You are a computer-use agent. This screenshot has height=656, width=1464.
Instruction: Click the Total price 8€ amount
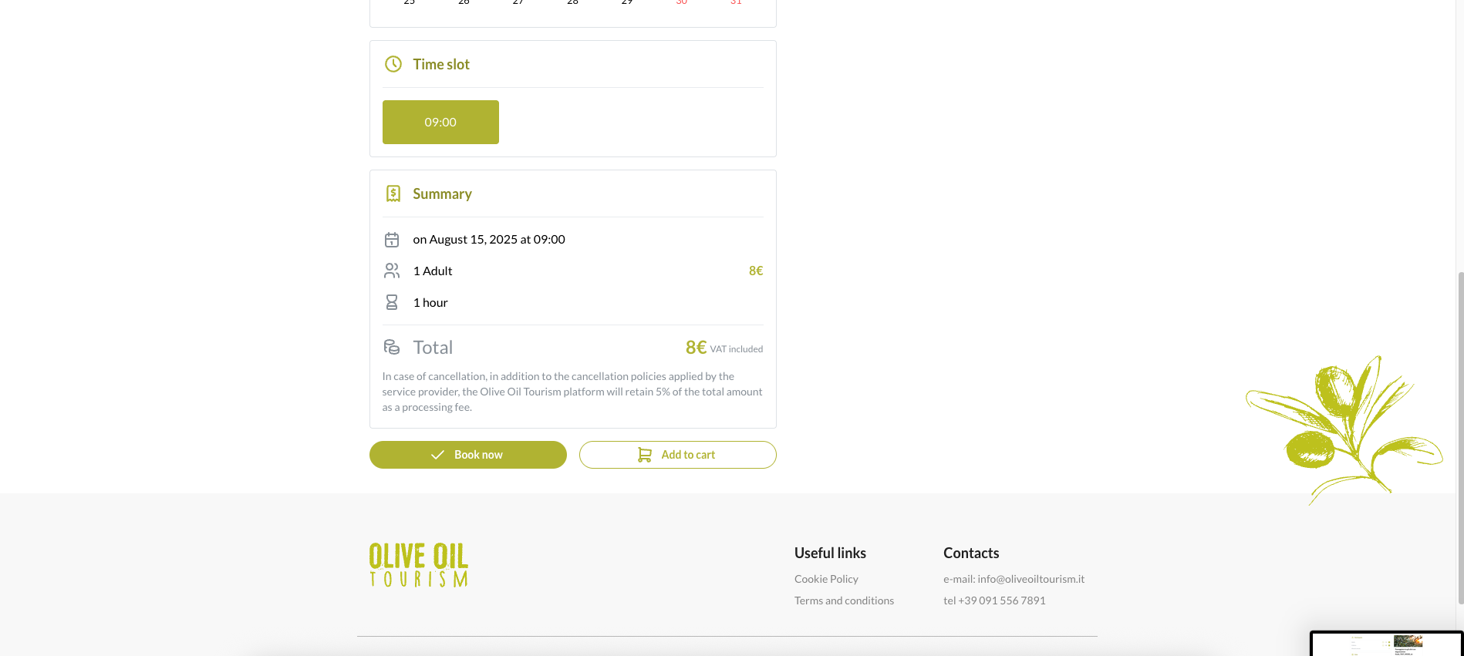[696, 348]
